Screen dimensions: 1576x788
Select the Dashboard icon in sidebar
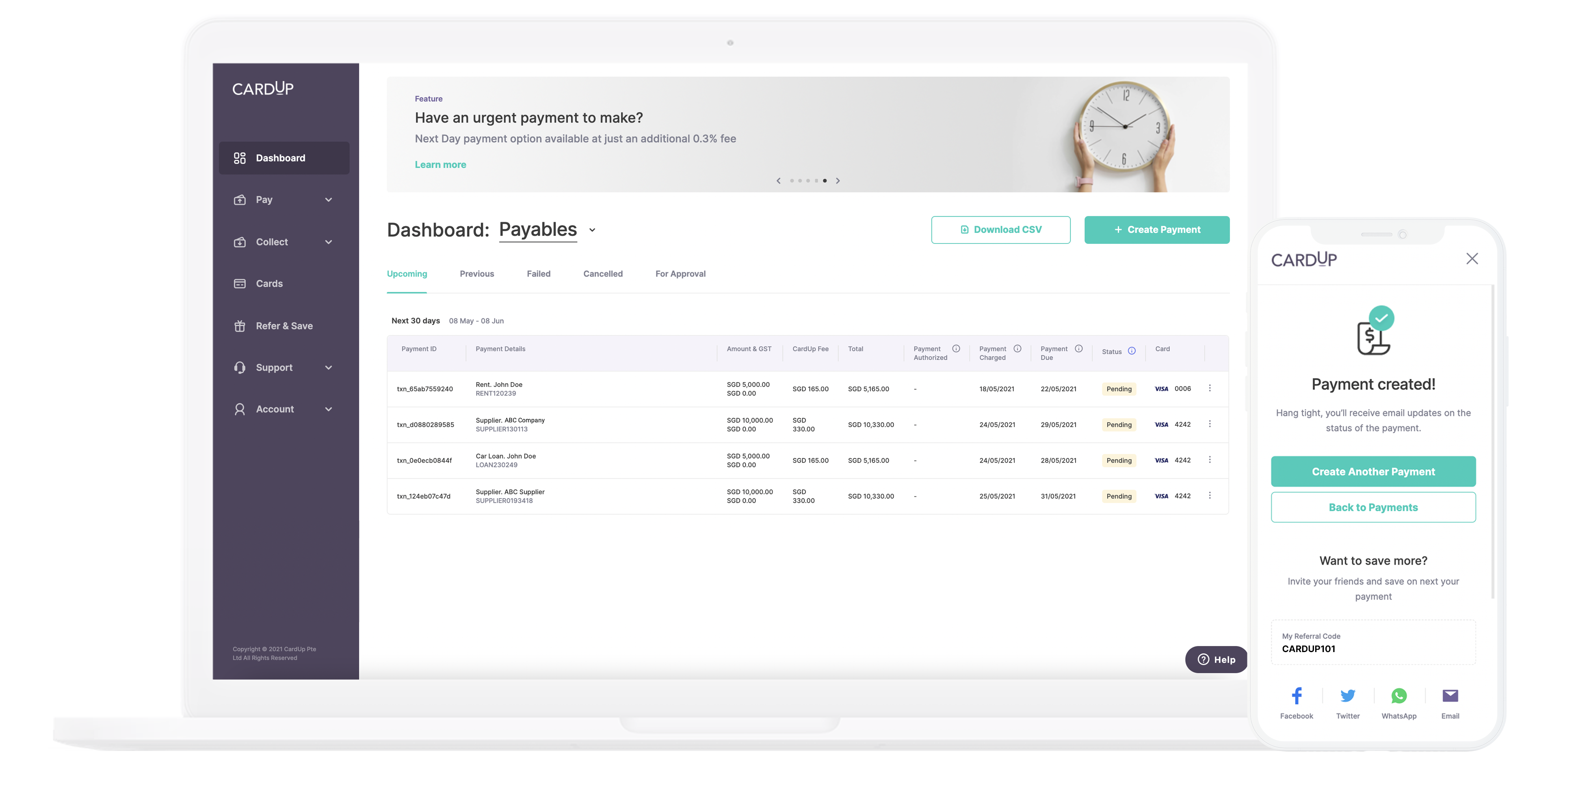(x=240, y=158)
